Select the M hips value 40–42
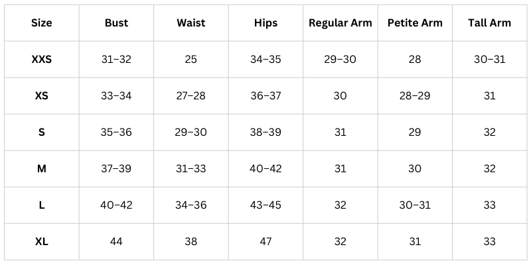 (265, 169)
